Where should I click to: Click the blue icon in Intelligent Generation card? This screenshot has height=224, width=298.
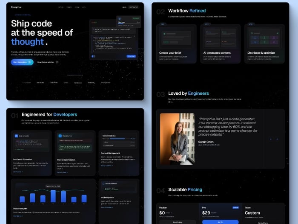16,136
